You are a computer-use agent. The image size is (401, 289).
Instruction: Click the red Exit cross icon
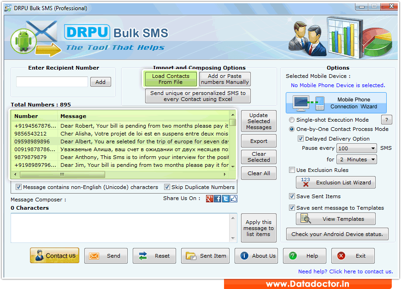point(341,256)
